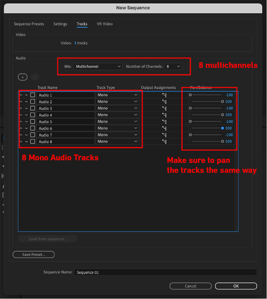The width and height of the screenshot is (267, 299).
Task: Enable the checkbox next to Audio 6
Action: click(32, 128)
